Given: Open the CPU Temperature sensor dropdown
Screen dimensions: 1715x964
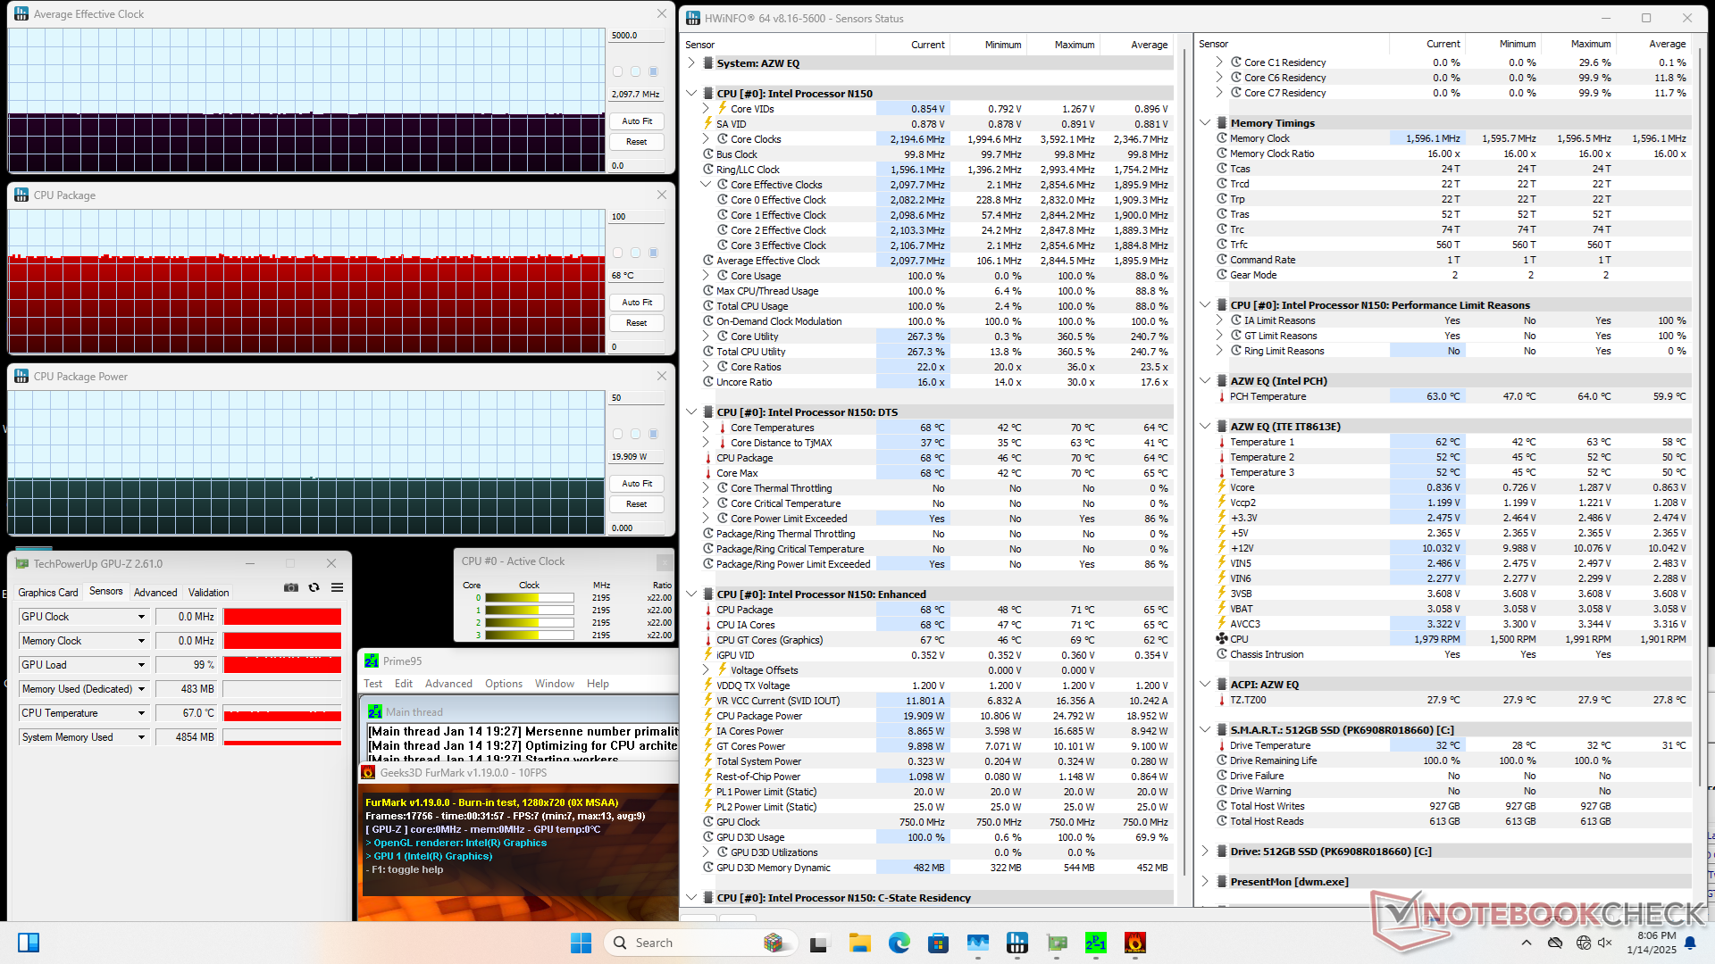Looking at the screenshot, I should click(141, 713).
